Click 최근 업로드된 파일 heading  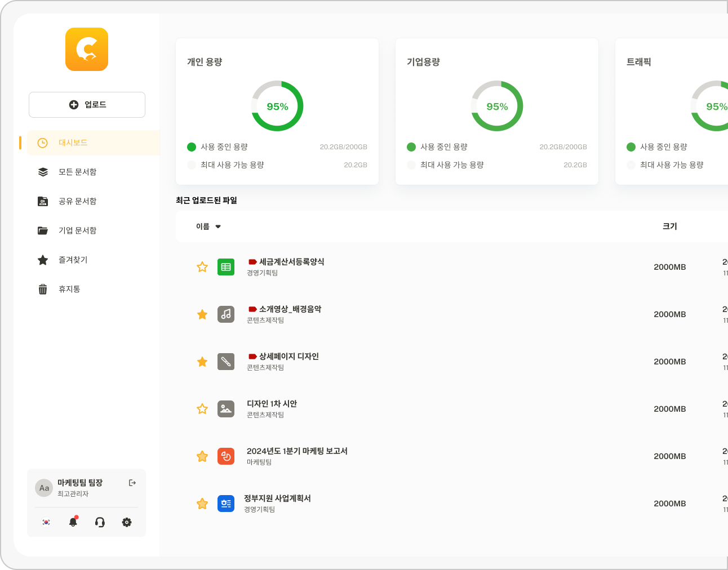tap(206, 201)
